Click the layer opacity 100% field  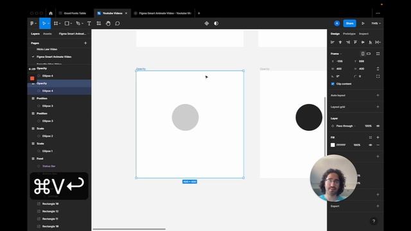368,126
